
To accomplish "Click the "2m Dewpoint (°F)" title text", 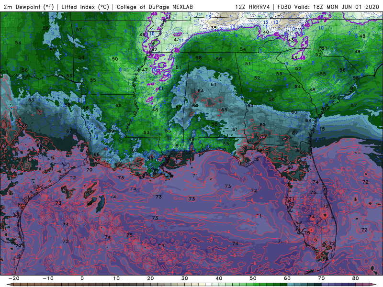I will 29,7.
